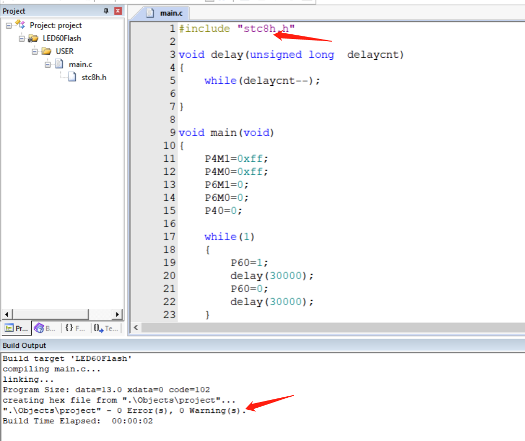Close the Project panel with red X
The height and width of the screenshot is (441, 525).
118,11
